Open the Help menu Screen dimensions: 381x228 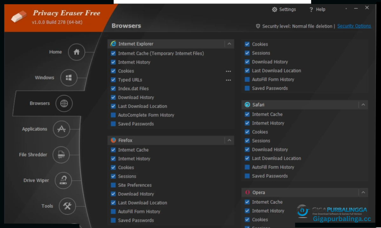[317, 9]
